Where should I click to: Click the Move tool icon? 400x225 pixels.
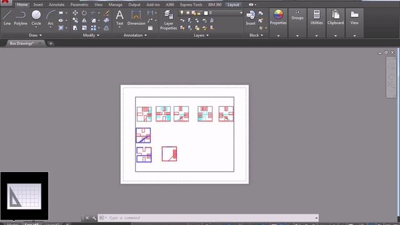tap(75, 13)
